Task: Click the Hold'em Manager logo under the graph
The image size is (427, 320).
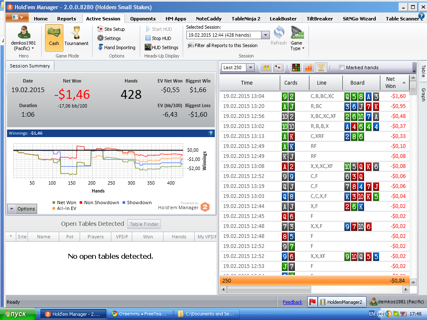Action: pyautogui.click(x=205, y=207)
